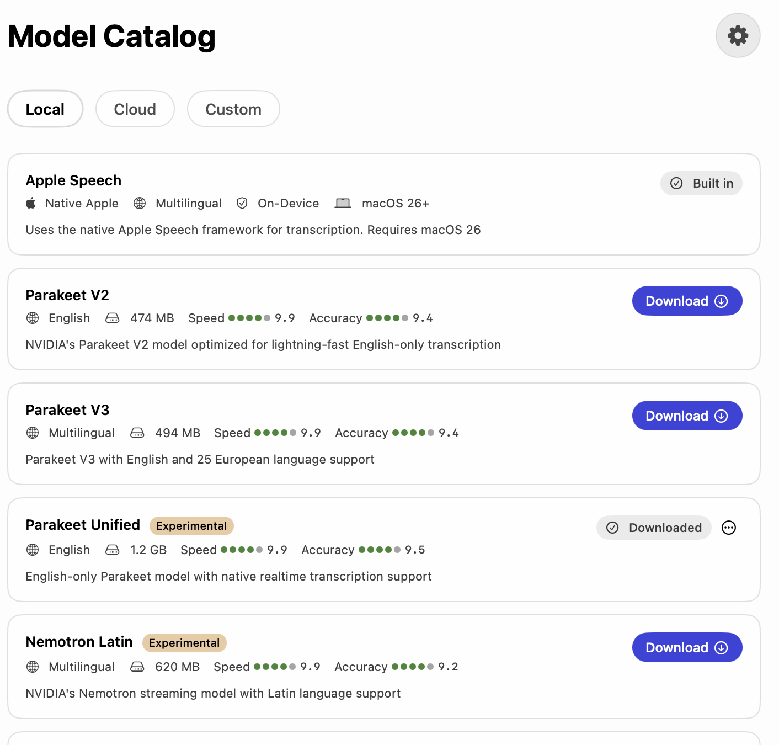Click the Apple Speech framework description
779x745 pixels.
[x=253, y=230]
